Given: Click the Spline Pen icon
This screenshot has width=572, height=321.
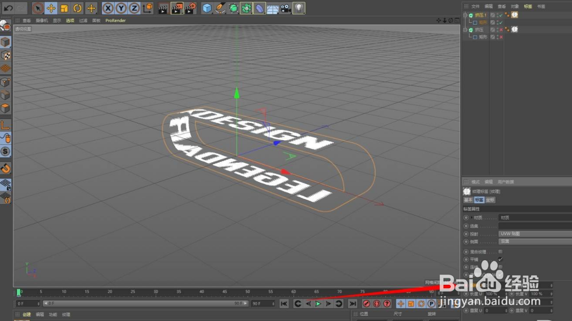Looking at the screenshot, I should (x=220, y=8).
